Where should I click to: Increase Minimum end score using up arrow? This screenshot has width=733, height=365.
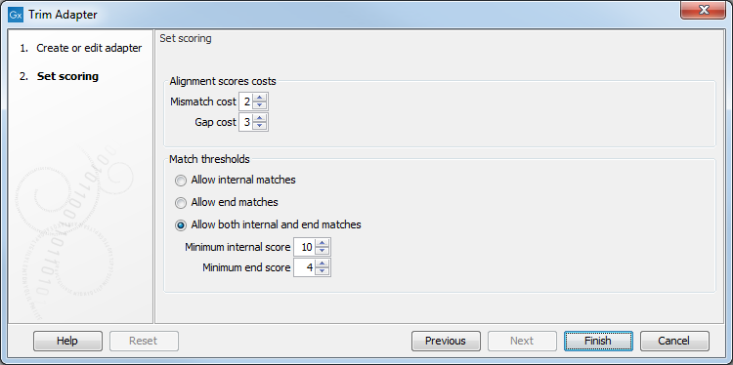click(x=323, y=264)
